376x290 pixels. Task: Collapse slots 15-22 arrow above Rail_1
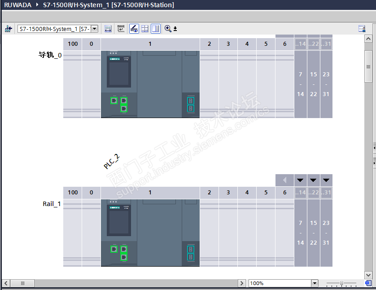[x=313, y=180]
